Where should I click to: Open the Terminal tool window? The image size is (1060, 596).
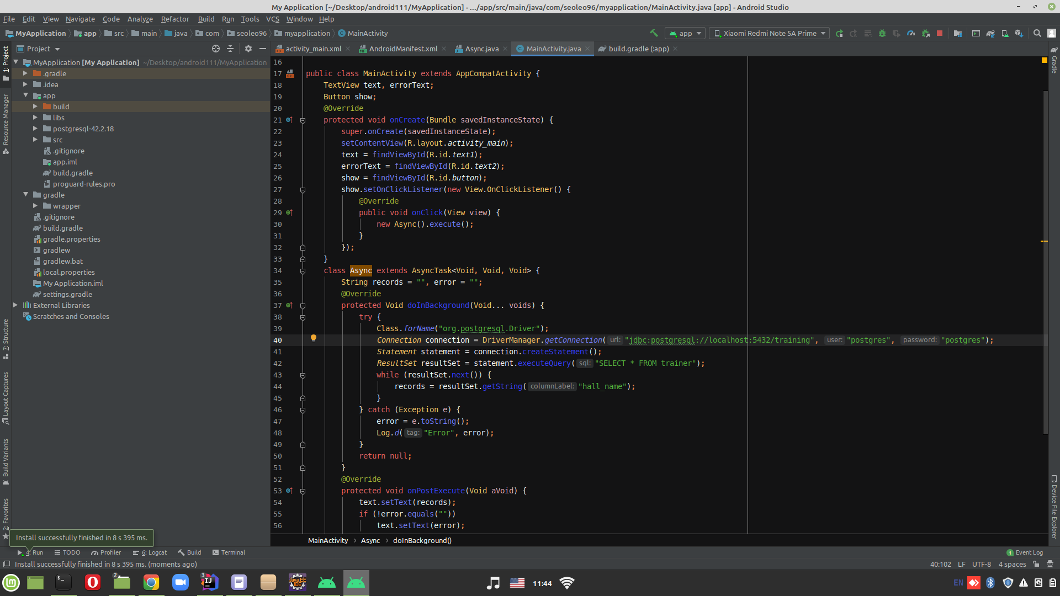tap(229, 552)
